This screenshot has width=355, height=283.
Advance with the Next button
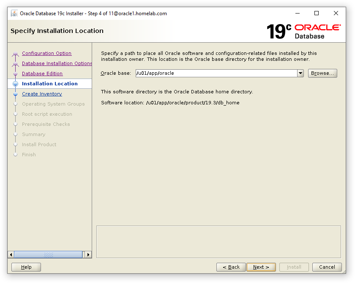[261, 267]
